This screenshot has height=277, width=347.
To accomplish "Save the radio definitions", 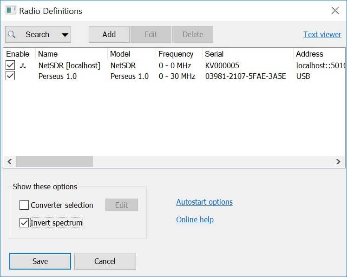I will click(x=40, y=261).
